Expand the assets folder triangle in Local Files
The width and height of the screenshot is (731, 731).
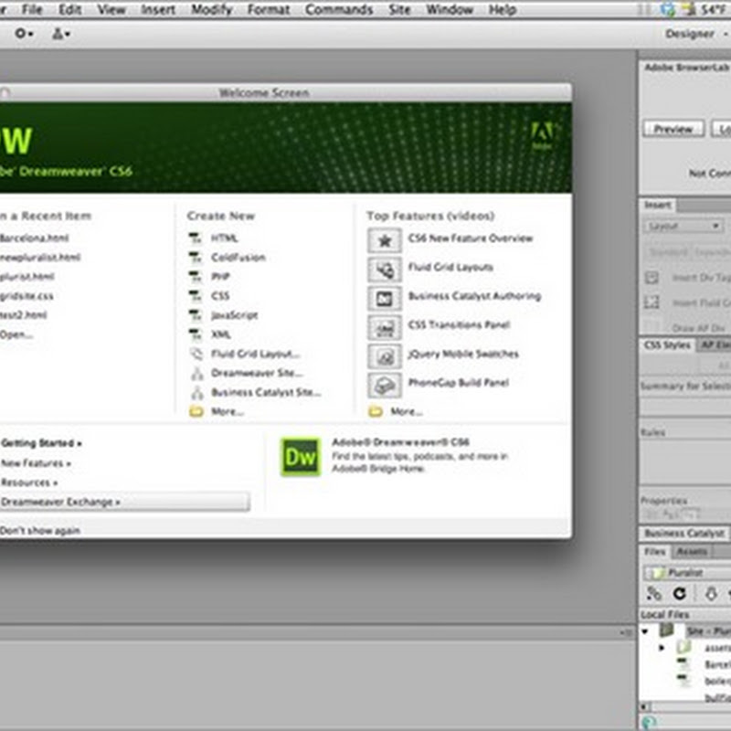pos(661,648)
